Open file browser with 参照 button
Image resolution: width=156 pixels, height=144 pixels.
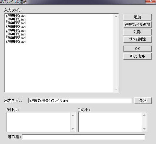click(143, 100)
